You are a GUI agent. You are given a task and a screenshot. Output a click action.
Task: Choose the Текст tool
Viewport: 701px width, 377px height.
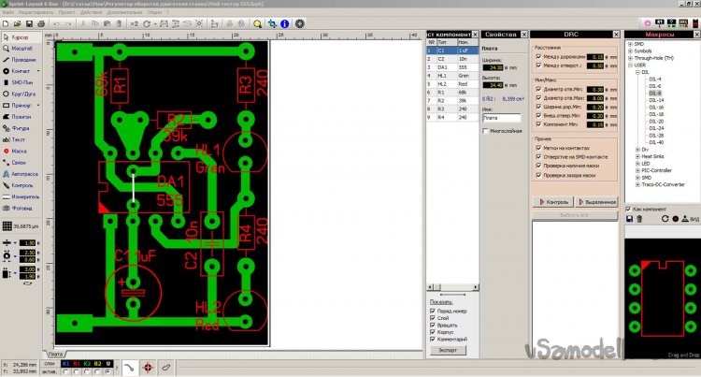(19, 139)
